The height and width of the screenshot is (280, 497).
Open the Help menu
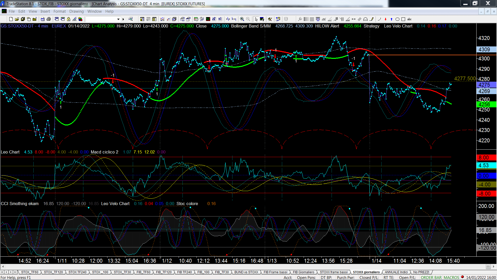[109, 11]
